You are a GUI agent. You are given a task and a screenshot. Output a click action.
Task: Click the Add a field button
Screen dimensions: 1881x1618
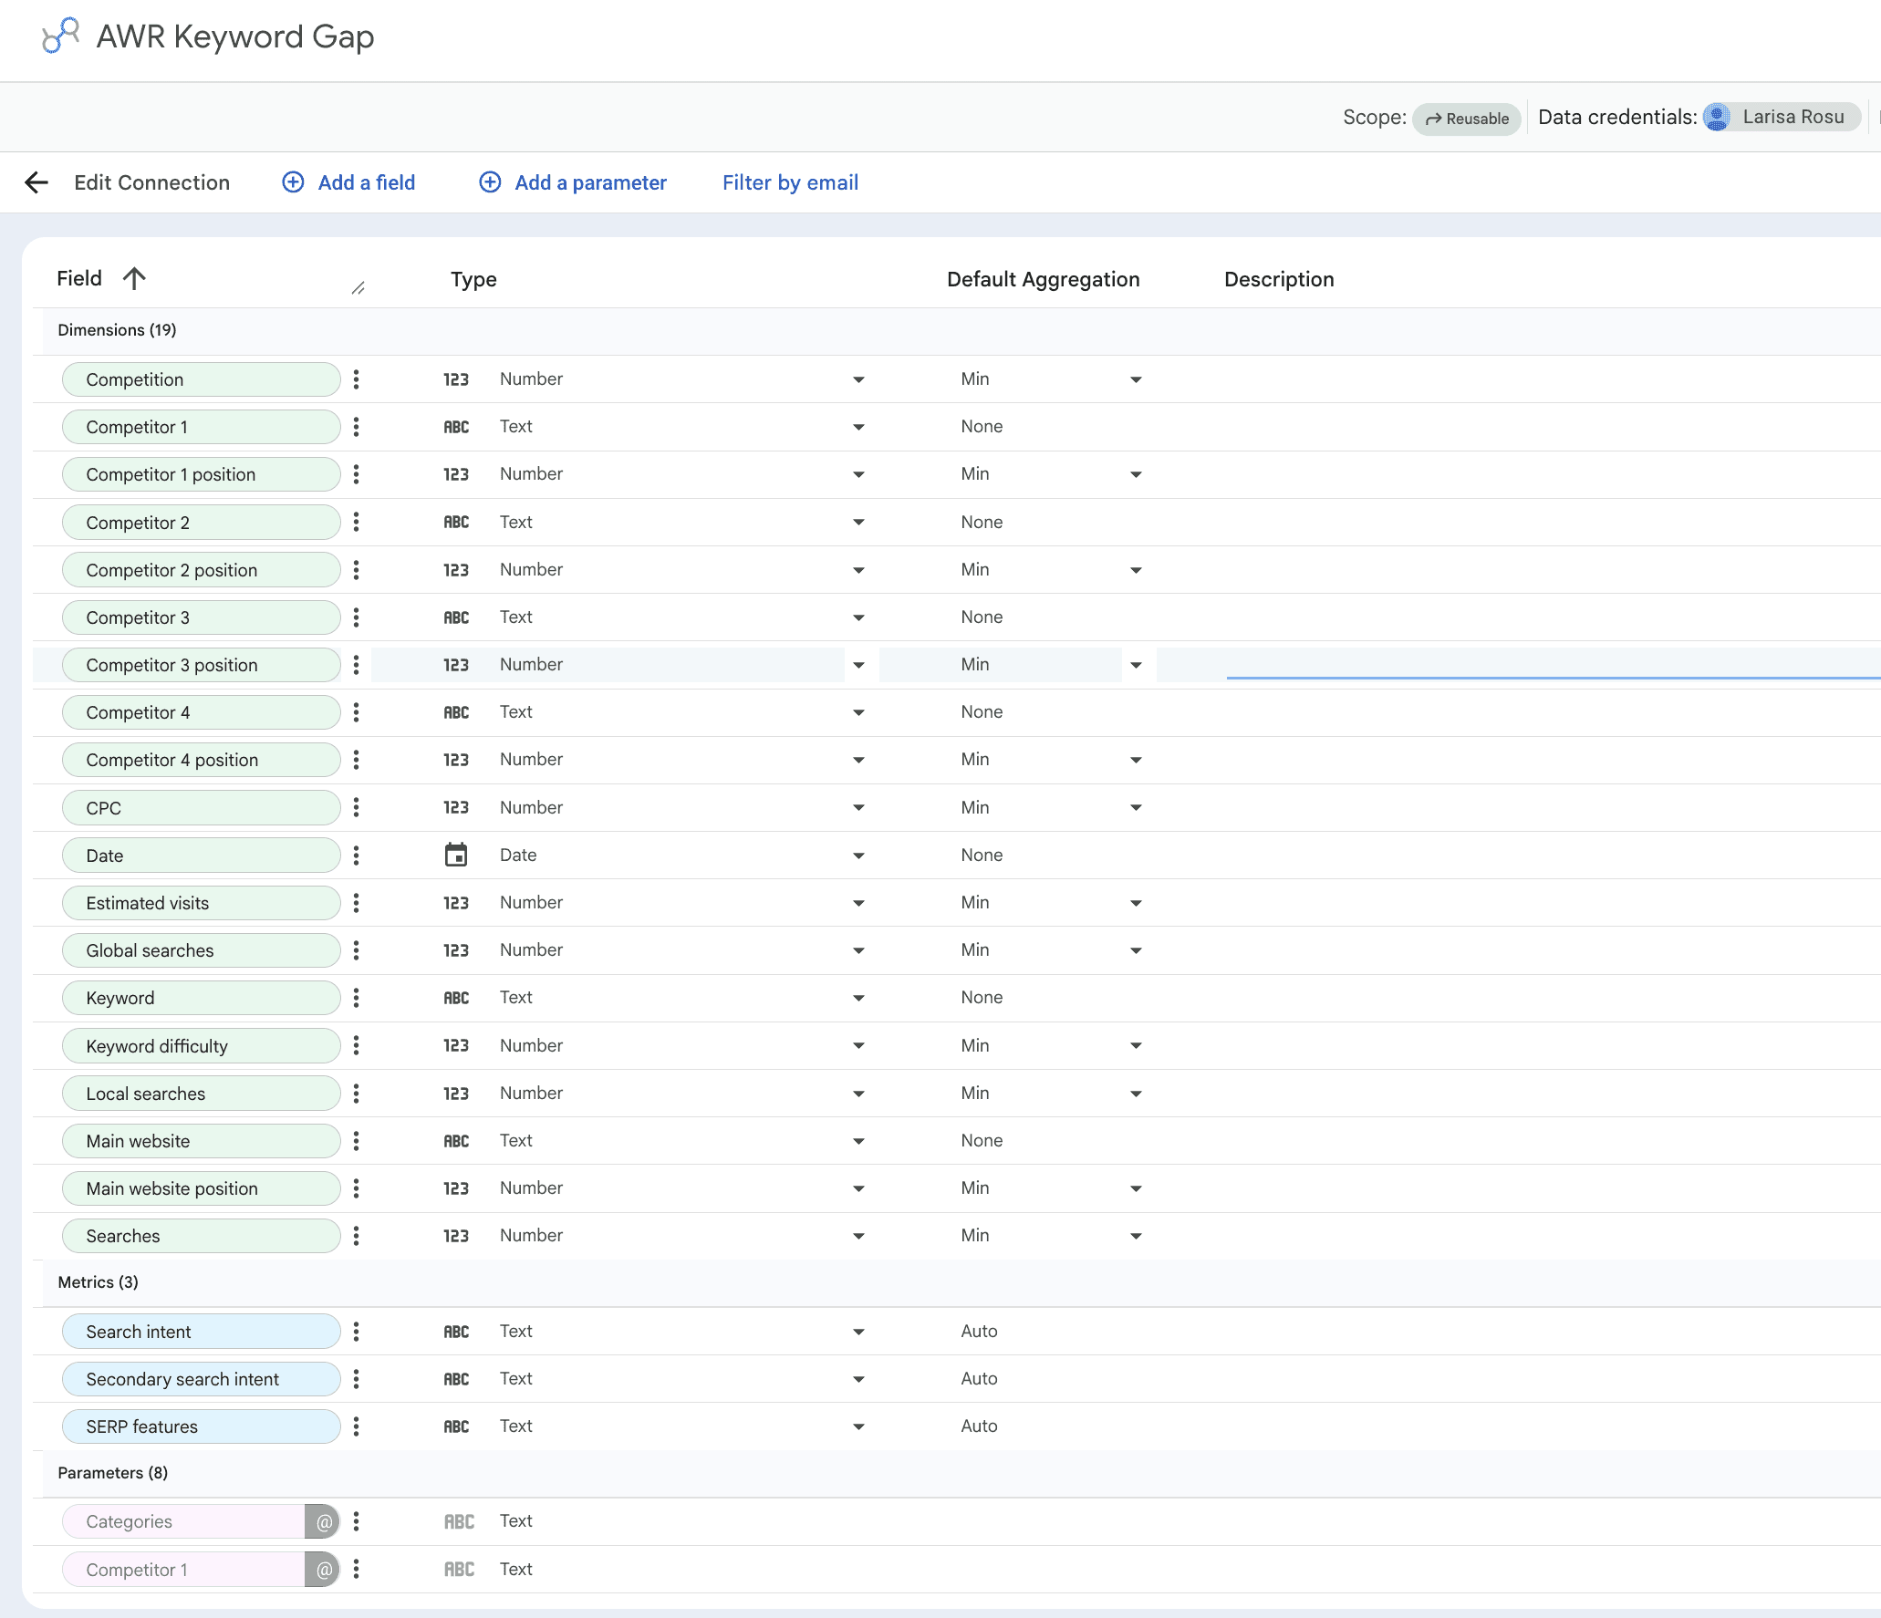pos(348,182)
